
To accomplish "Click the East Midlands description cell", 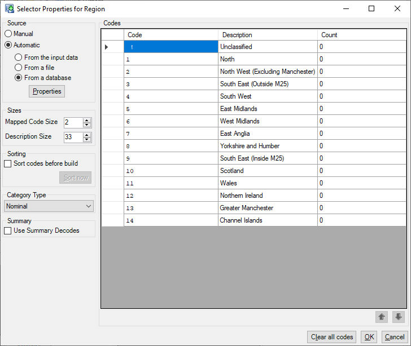I will [x=268, y=109].
